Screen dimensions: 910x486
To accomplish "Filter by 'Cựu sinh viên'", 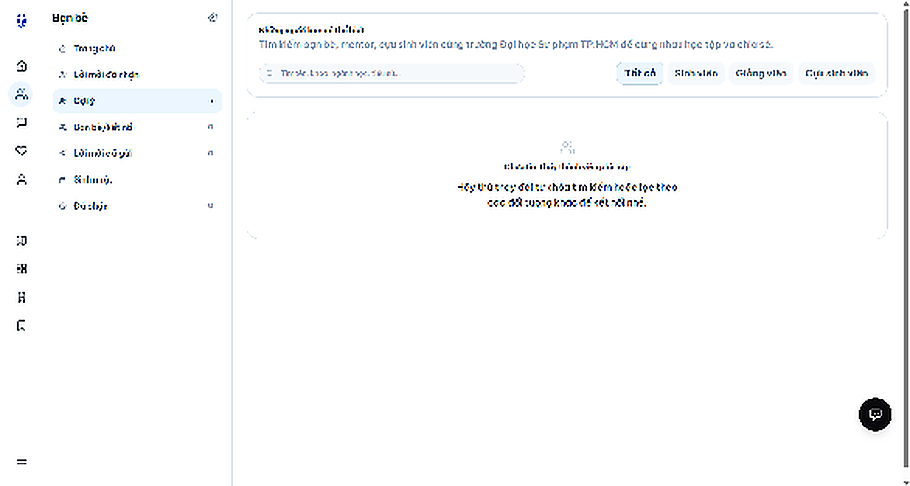I will coord(837,73).
